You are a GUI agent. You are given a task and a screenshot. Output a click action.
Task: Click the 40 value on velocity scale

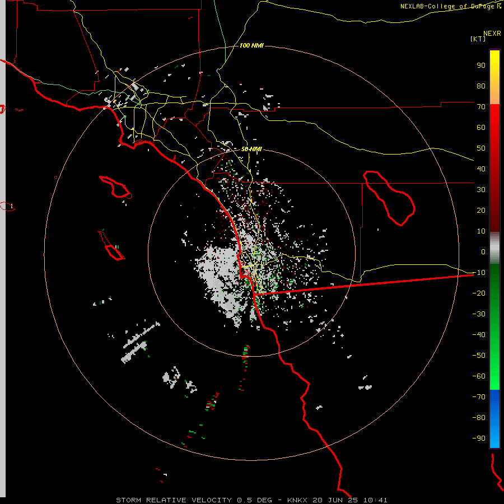(481, 169)
